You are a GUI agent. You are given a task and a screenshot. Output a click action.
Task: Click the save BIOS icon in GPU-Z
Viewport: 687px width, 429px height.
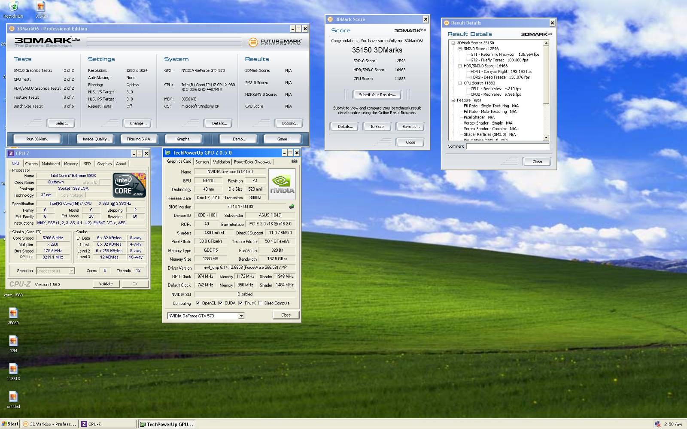pyautogui.click(x=292, y=207)
